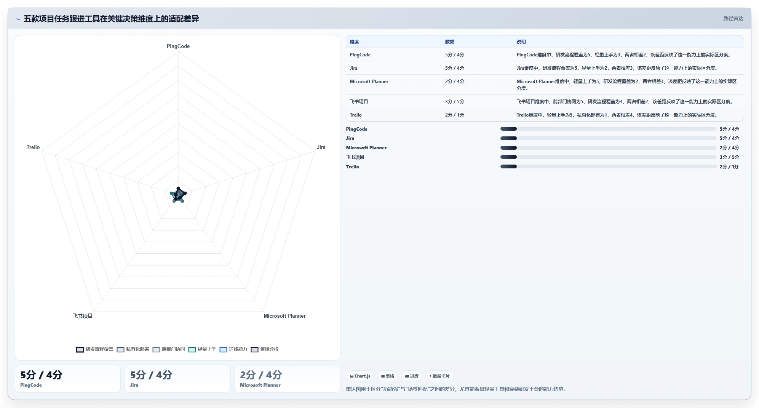
Task: Open the Microsoft Planner 2分 / 4分 data card
Action: click(x=287, y=379)
